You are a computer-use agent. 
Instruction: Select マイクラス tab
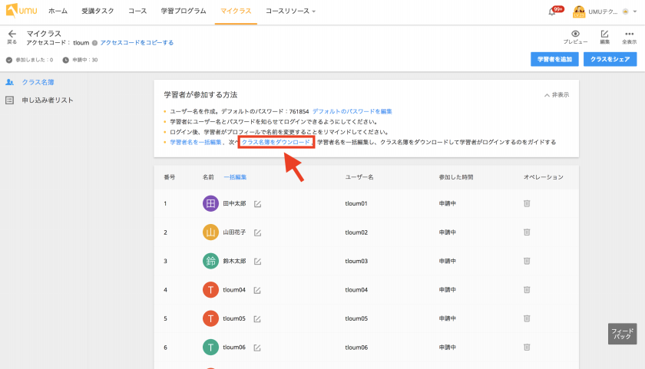tap(236, 11)
